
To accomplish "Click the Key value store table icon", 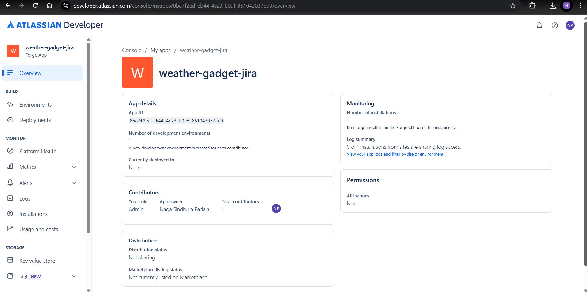I will (10, 260).
